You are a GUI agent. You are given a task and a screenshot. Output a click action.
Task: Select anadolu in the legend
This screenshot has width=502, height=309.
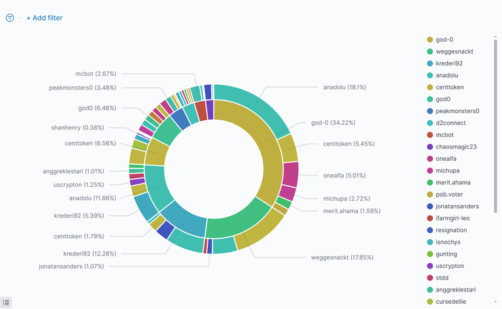[x=446, y=76]
